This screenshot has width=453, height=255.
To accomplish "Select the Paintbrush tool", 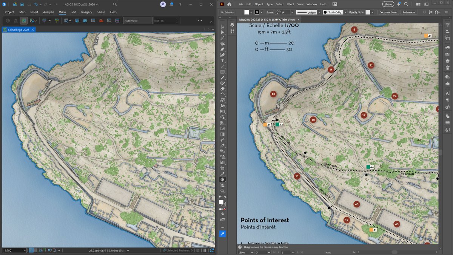I will coord(223,77).
